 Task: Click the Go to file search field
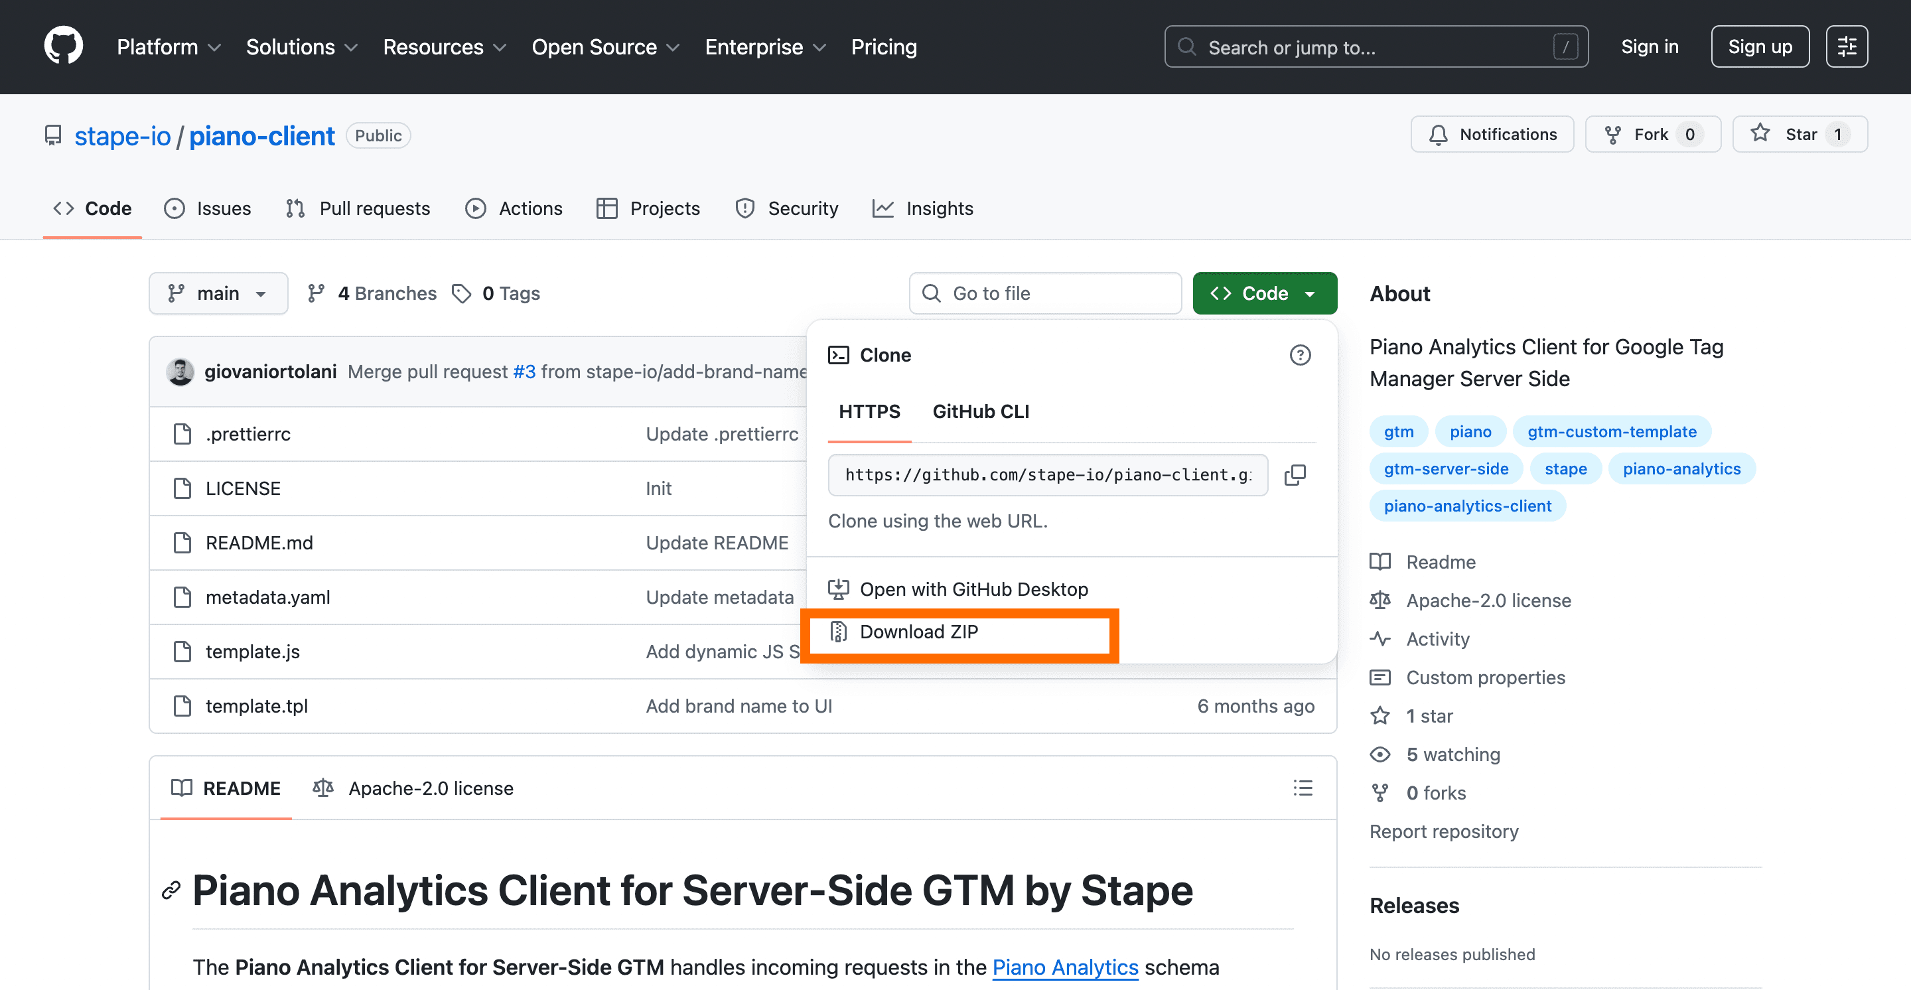click(x=1044, y=293)
